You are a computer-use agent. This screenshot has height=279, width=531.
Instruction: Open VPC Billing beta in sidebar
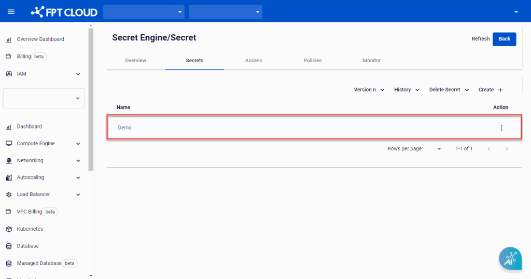tap(37, 212)
